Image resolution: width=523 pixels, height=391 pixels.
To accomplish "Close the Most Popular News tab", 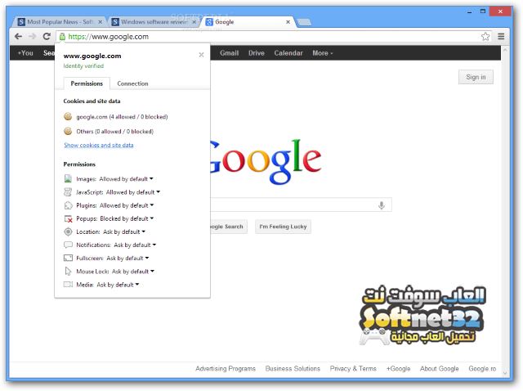I will pos(100,22).
